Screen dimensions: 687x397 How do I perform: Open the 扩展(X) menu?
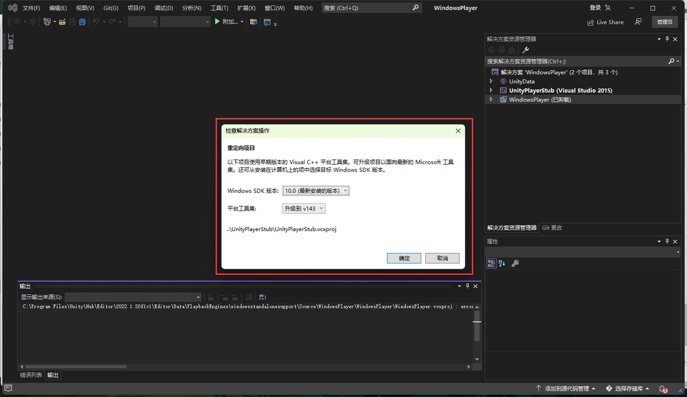click(x=246, y=8)
